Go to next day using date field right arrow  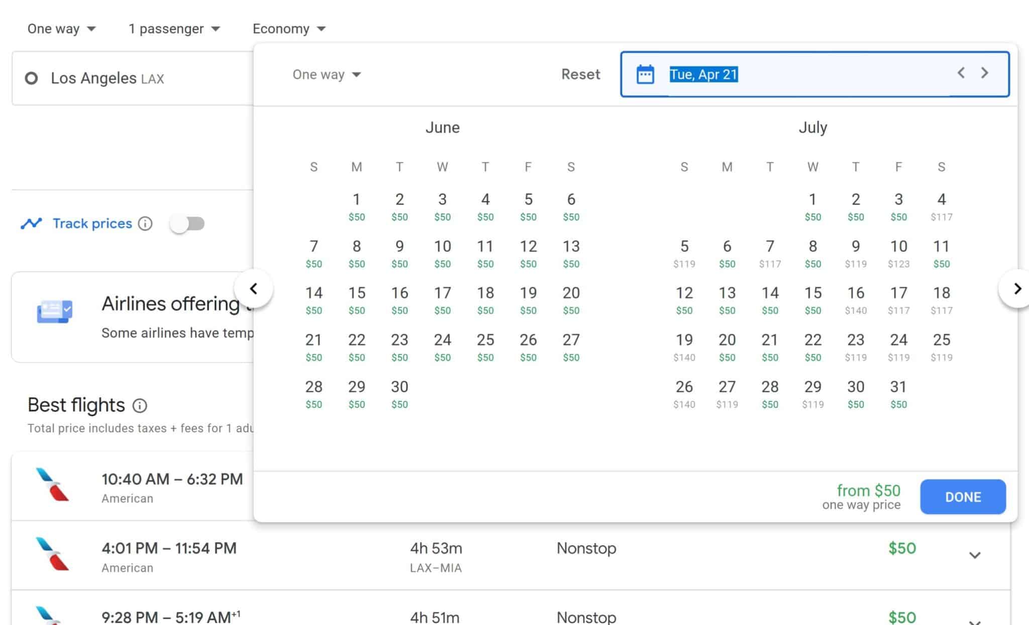click(985, 73)
